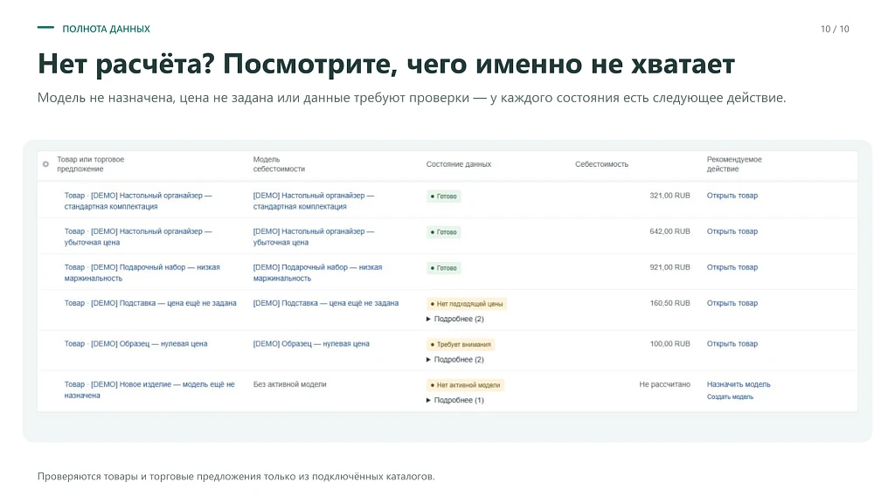895x503 pixels.
Task: Click the "Готово" badge in the 642,00 RUB row
Action: pos(443,232)
